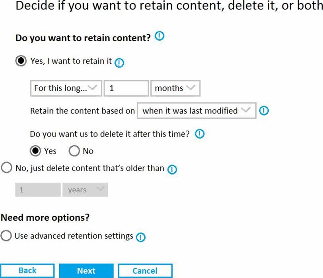The image size is (323, 278).
Task: Click info icon beside "delete it after this time?"
Action: (x=200, y=134)
